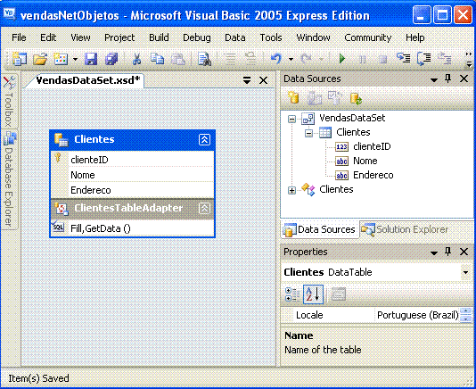Select the Endereco column in designer

(132, 190)
